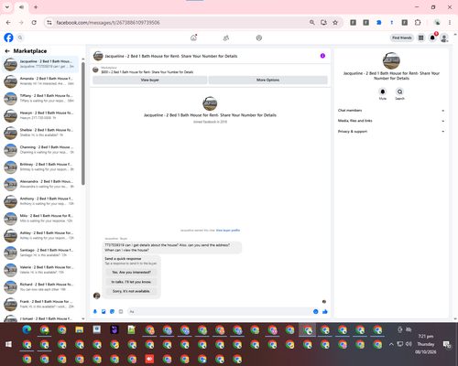Open the Anthony conversation

click(x=40, y=201)
